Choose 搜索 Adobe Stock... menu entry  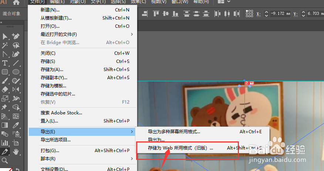coord(83,113)
